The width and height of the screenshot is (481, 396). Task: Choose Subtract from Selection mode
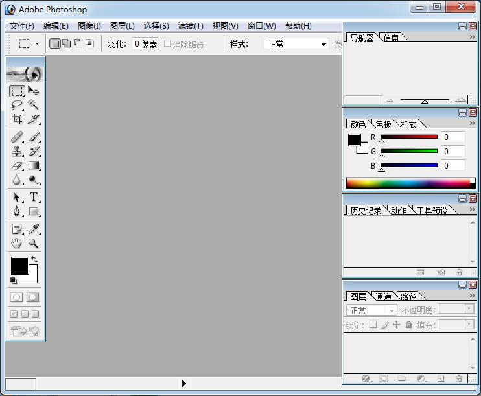pos(78,43)
